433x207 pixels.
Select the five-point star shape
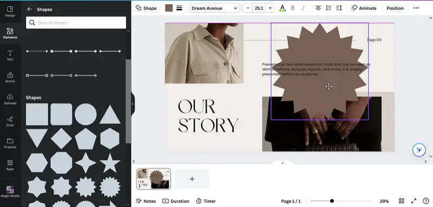click(x=110, y=163)
